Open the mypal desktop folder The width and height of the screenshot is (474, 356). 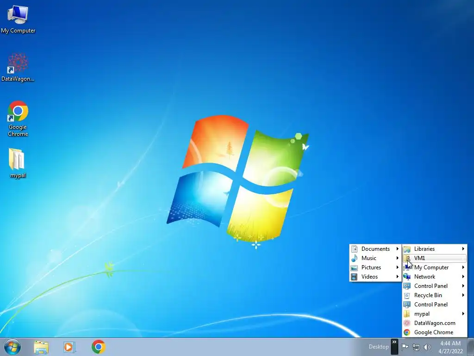pos(17,163)
